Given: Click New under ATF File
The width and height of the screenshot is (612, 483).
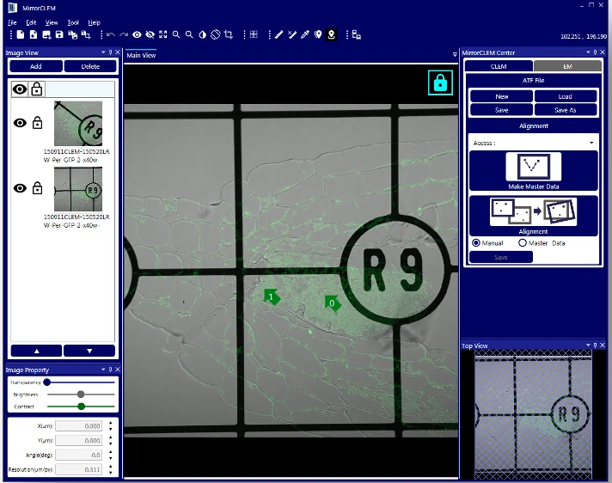Looking at the screenshot, I should pos(501,96).
